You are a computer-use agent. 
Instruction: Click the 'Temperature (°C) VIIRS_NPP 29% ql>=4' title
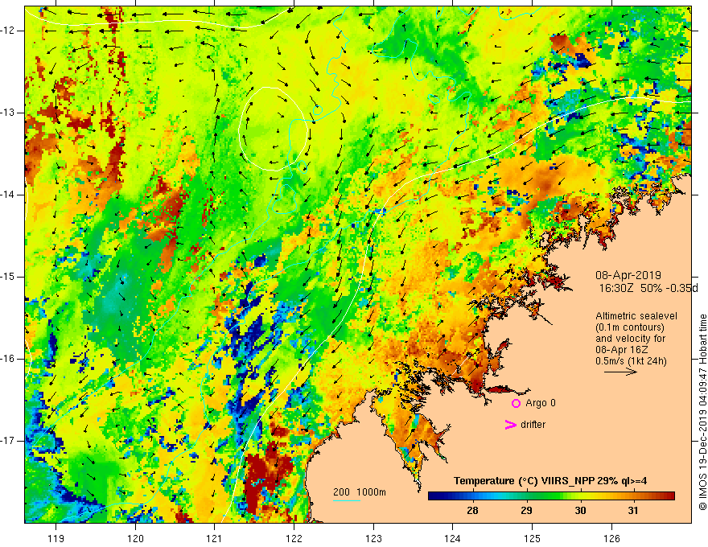pos(550,481)
